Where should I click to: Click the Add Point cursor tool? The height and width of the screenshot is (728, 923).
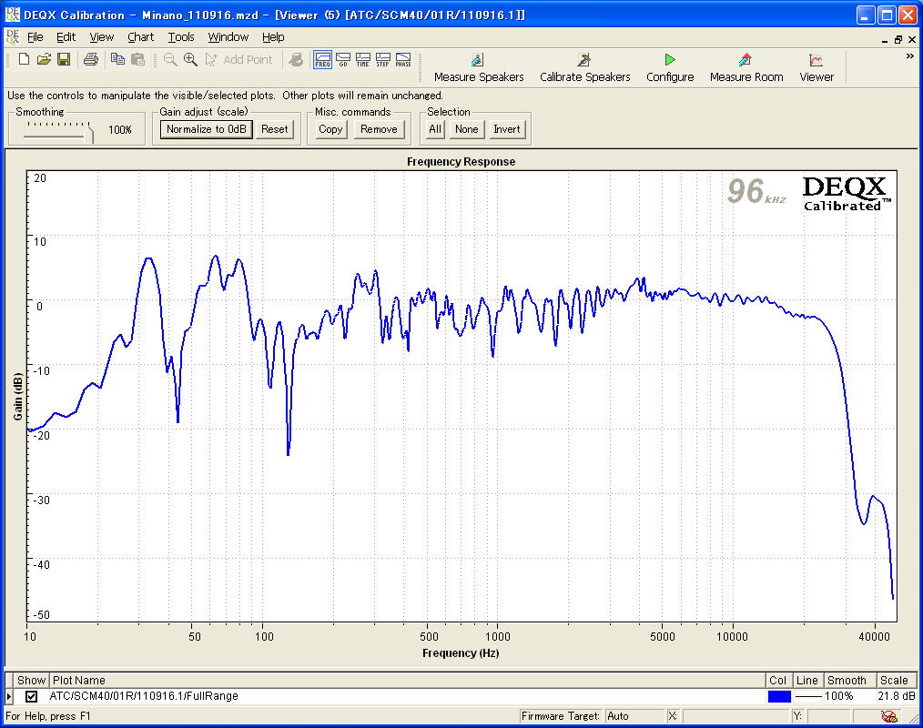[238, 59]
